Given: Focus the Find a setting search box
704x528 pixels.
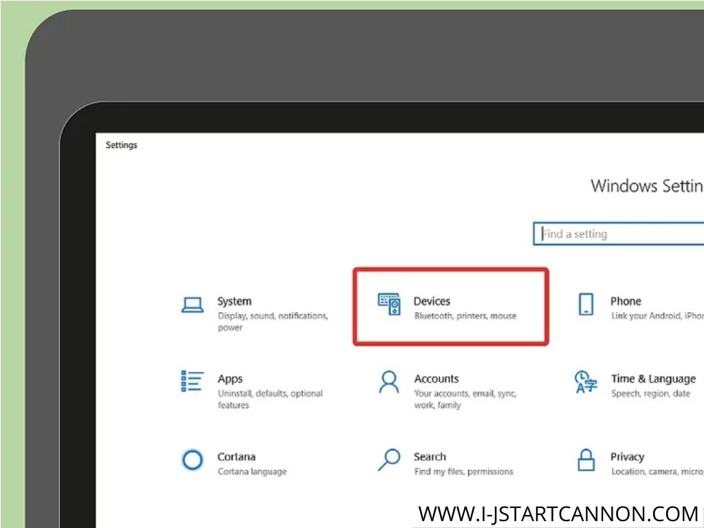Looking at the screenshot, I should pos(618,234).
